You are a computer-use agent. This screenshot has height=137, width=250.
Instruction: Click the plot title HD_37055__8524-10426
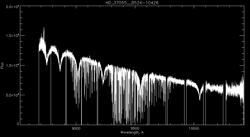click(x=132, y=3)
